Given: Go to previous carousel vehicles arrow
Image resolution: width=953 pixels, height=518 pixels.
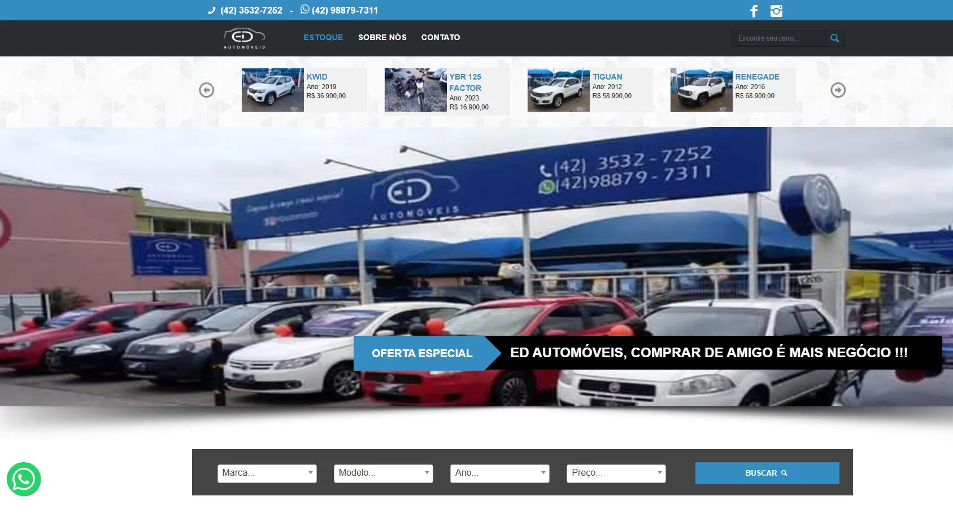Looking at the screenshot, I should pos(207,90).
